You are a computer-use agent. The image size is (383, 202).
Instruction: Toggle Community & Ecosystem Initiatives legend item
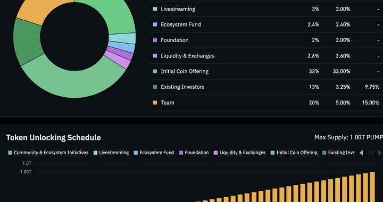pos(48,153)
